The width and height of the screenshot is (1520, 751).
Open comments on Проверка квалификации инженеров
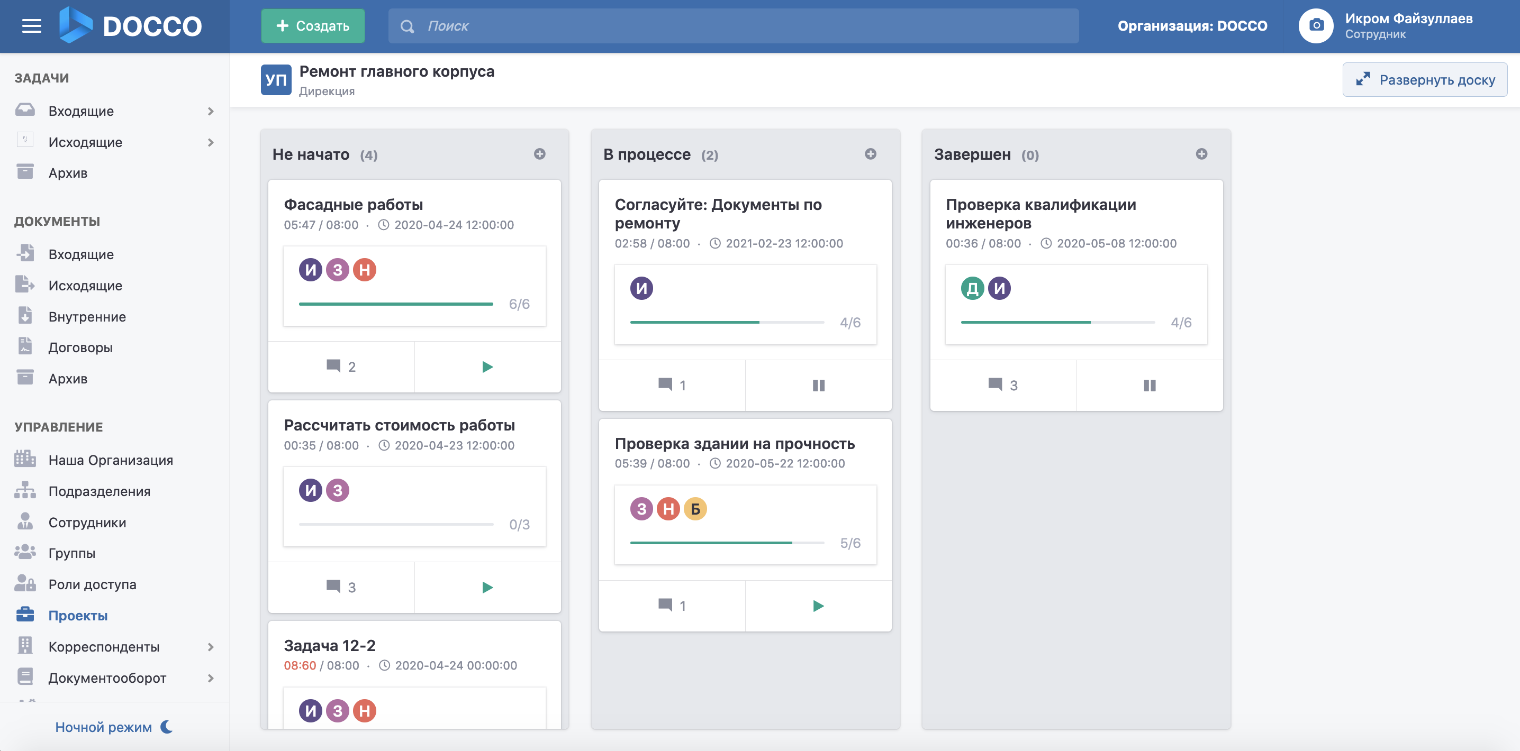pyautogui.click(x=1003, y=385)
